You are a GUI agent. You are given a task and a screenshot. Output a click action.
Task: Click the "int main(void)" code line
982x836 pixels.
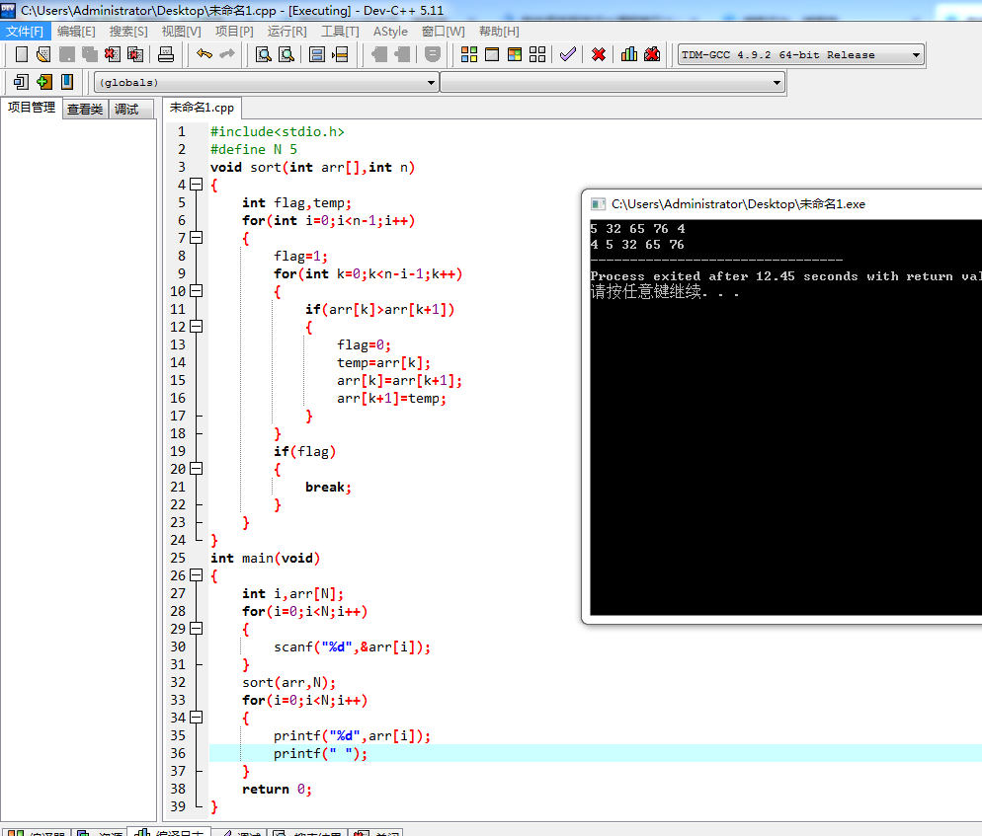coord(265,559)
